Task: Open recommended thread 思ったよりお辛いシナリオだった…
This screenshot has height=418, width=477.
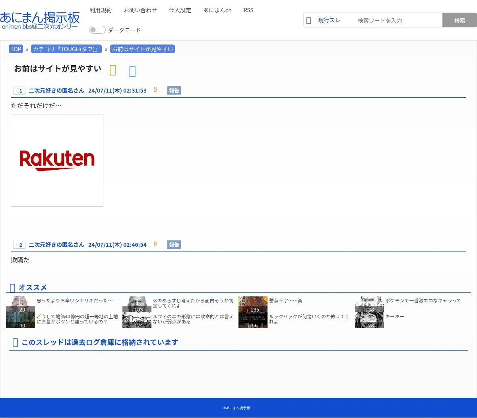Action: (x=75, y=301)
